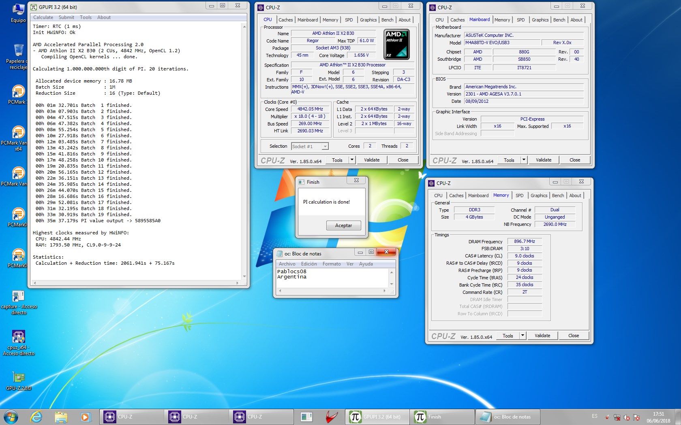
Task: Click the DRAM Frequency 896.7 MHz value
Action: coord(525,241)
